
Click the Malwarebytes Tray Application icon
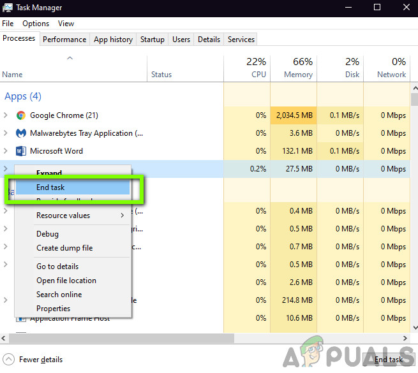(21, 133)
